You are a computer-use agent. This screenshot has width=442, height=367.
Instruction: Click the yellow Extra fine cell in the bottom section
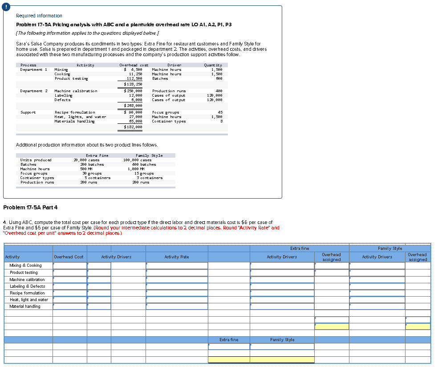[x=229, y=359]
